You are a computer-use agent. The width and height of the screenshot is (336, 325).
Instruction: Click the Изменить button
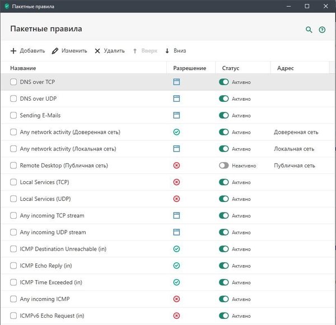(x=69, y=51)
